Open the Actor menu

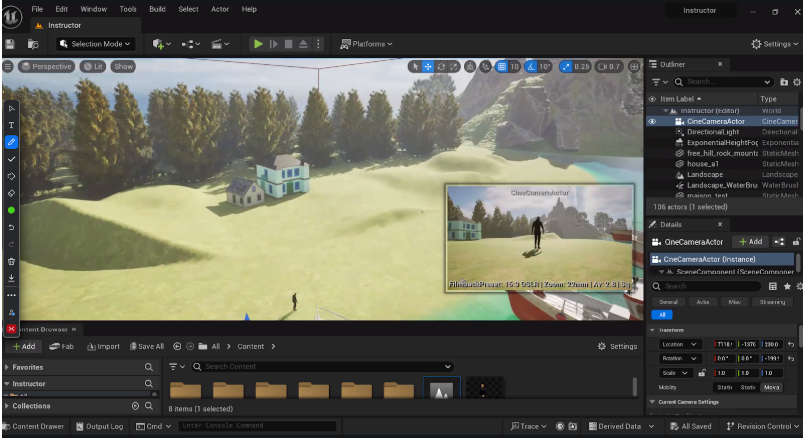[220, 9]
